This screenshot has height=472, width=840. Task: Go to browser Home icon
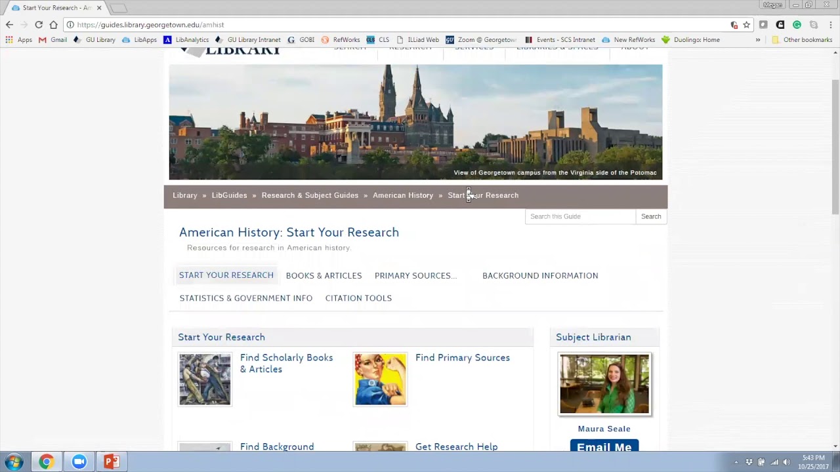click(x=54, y=25)
